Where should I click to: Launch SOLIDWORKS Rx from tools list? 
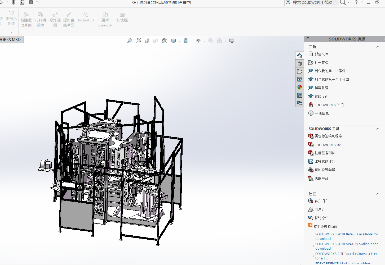pos(327,145)
